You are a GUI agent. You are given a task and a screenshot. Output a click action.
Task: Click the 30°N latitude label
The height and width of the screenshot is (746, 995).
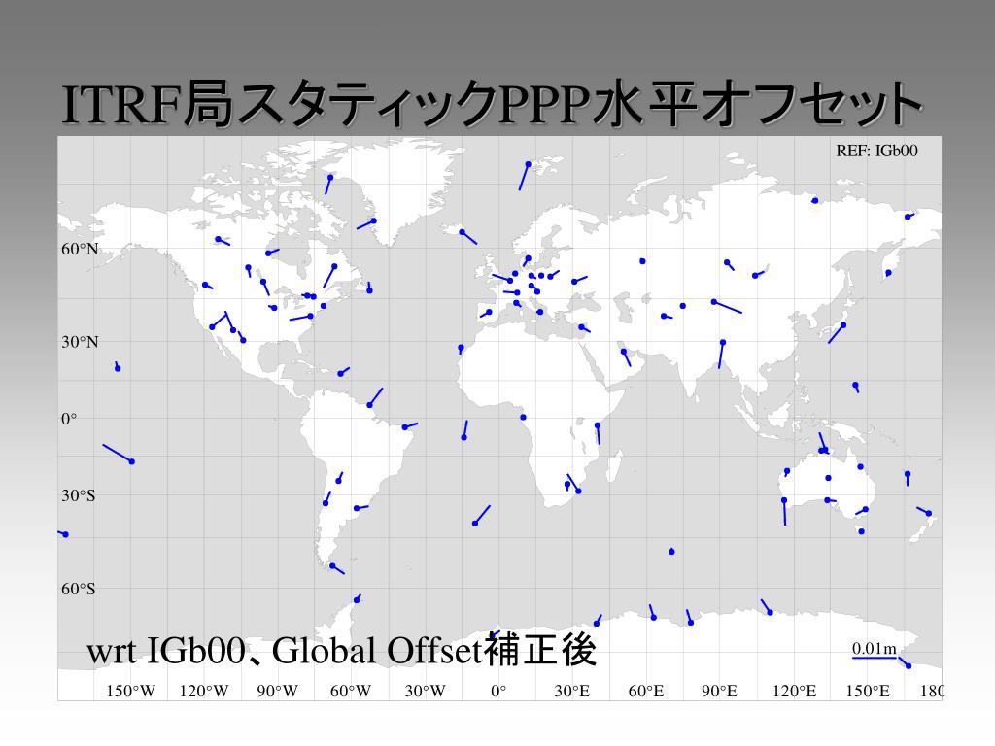tap(80, 342)
